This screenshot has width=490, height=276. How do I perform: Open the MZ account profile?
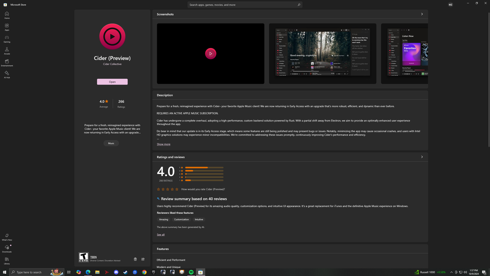(451, 5)
